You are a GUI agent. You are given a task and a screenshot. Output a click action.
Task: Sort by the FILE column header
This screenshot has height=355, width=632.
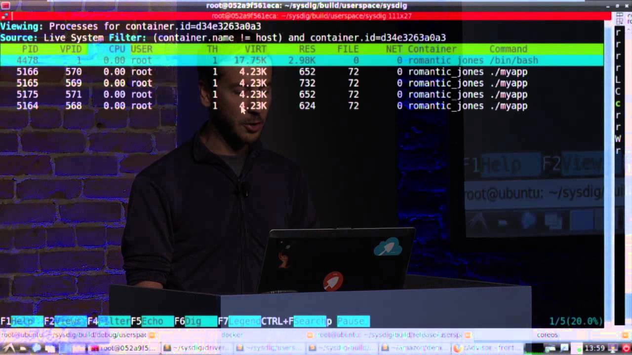pos(348,49)
